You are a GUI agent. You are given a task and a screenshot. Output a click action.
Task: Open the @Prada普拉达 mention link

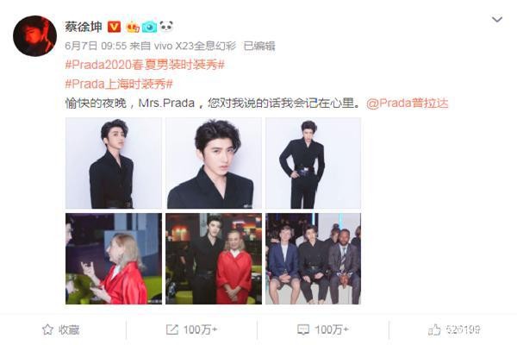tap(408, 103)
